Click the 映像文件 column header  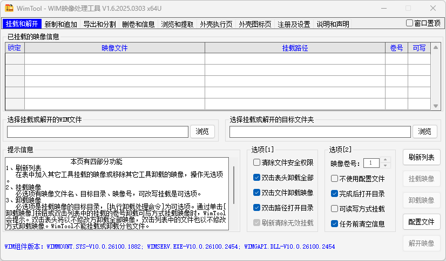114,48
